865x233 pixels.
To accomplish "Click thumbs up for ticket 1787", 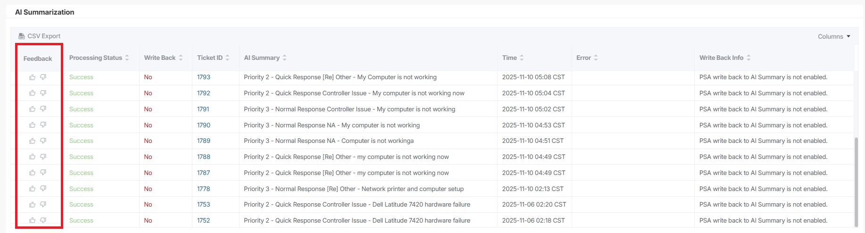I will click(32, 173).
